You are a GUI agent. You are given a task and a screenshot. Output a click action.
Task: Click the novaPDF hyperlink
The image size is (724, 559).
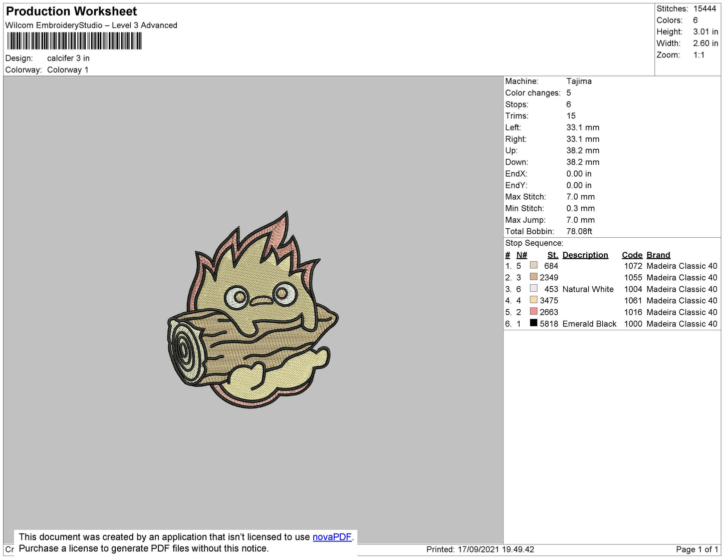coord(332,537)
